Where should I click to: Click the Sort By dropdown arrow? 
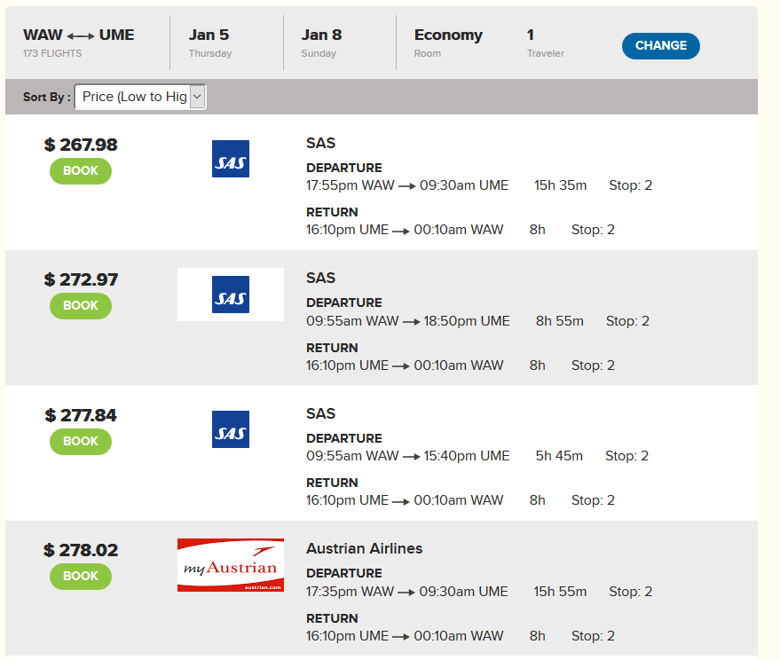coord(198,97)
